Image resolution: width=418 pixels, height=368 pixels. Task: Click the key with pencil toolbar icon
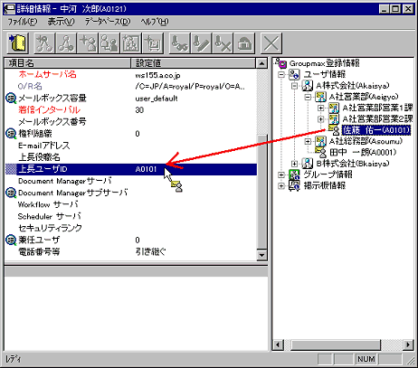pos(201,43)
